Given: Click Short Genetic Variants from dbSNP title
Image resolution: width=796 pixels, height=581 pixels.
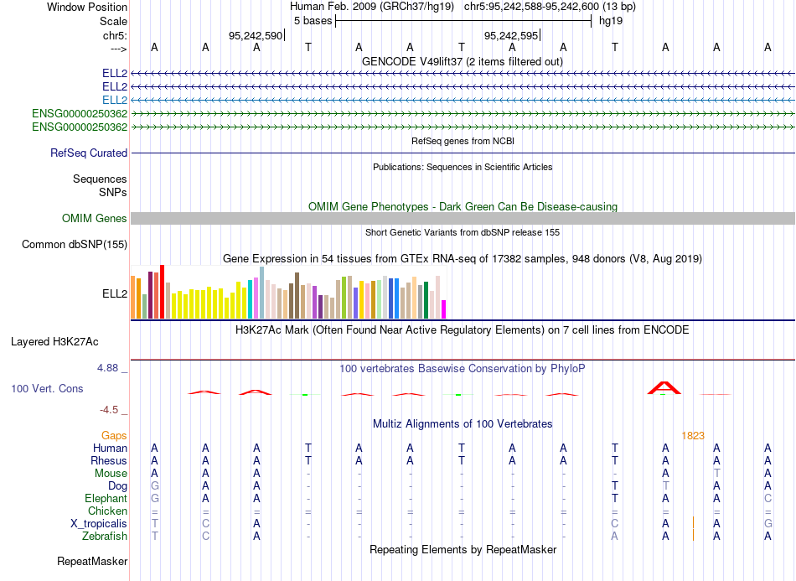Looking at the screenshot, I should click(463, 232).
